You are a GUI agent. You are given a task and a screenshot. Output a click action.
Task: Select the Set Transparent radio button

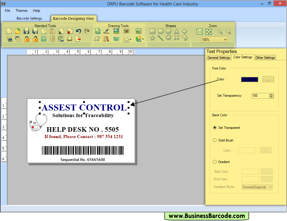click(215, 128)
